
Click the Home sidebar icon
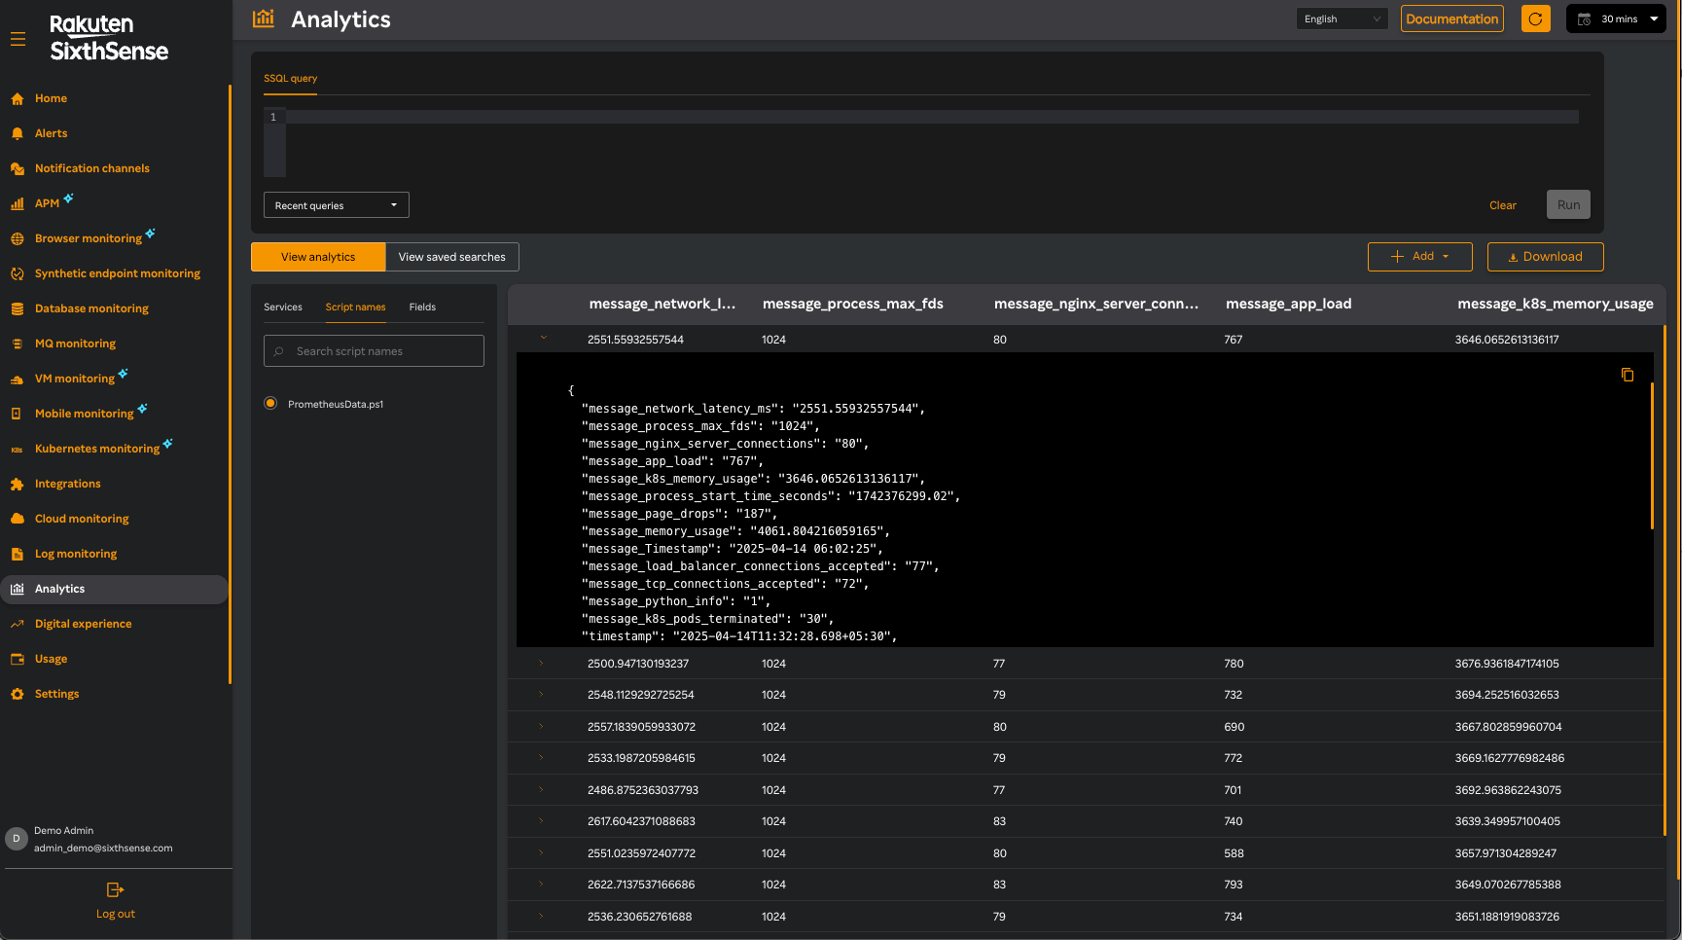point(18,98)
